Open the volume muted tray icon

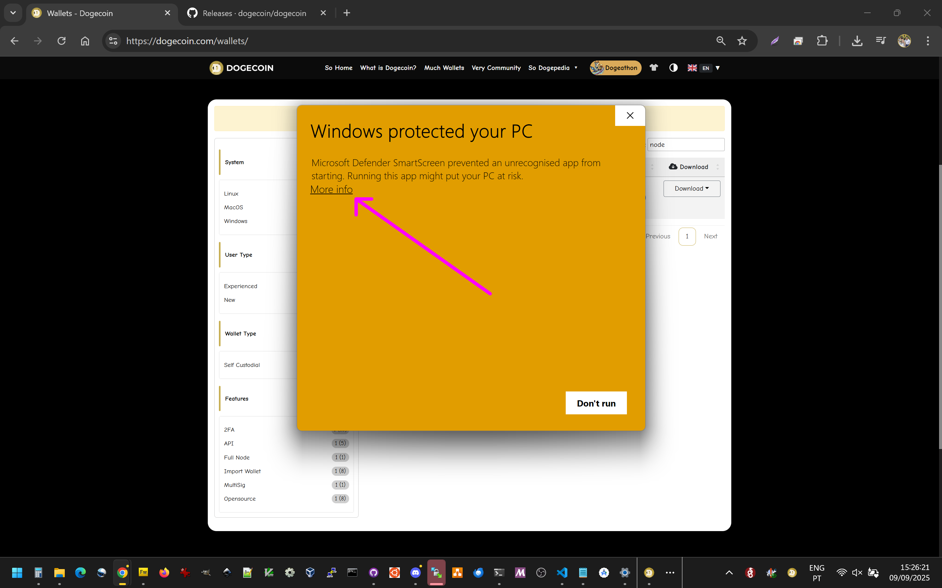[857, 572]
